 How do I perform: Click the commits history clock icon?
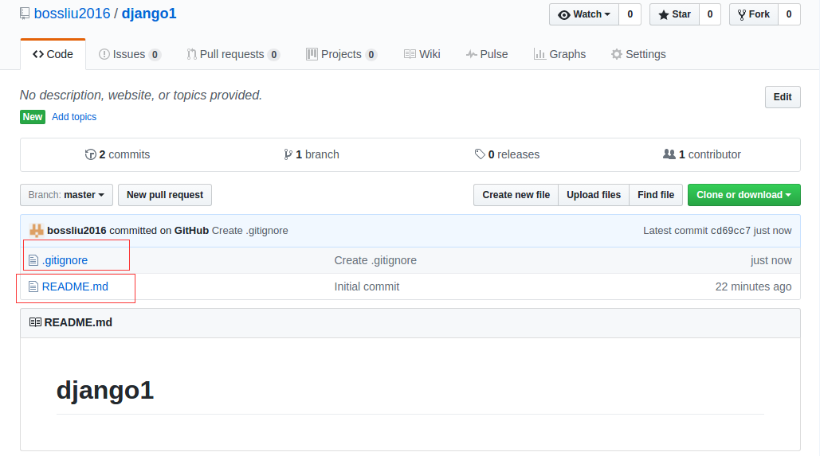tap(90, 154)
